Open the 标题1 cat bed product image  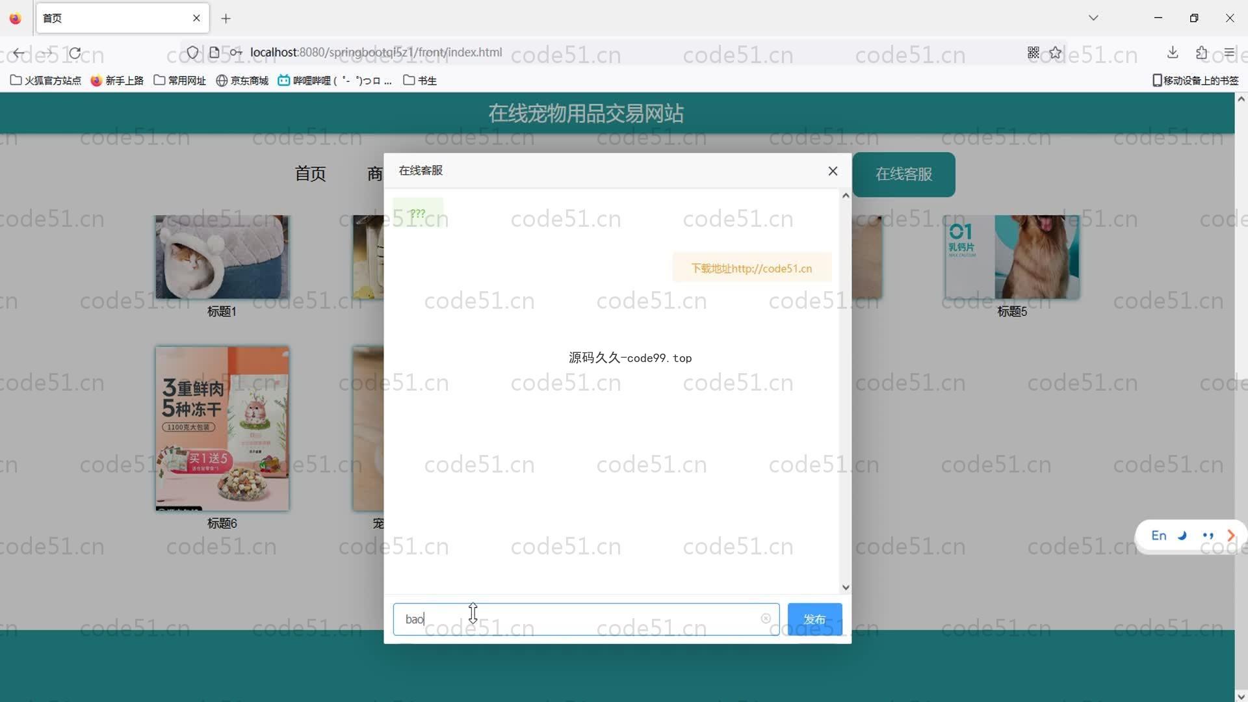tap(222, 257)
